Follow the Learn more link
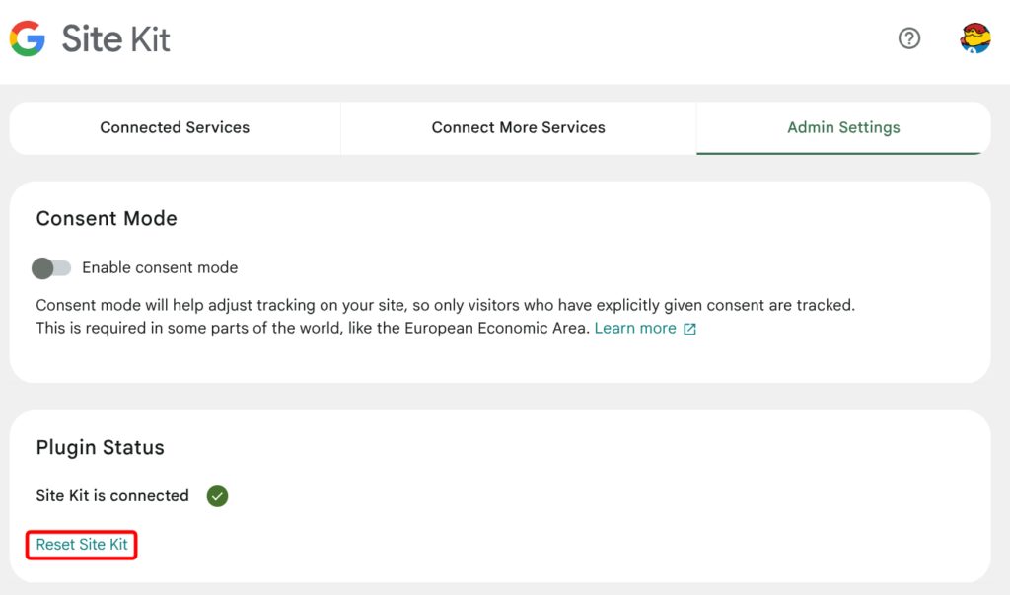 [635, 329]
